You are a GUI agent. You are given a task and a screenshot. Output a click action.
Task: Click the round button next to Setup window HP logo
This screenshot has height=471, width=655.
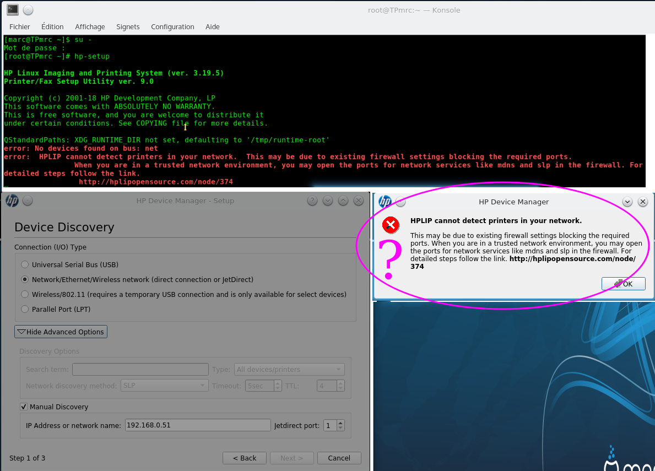tap(28, 201)
